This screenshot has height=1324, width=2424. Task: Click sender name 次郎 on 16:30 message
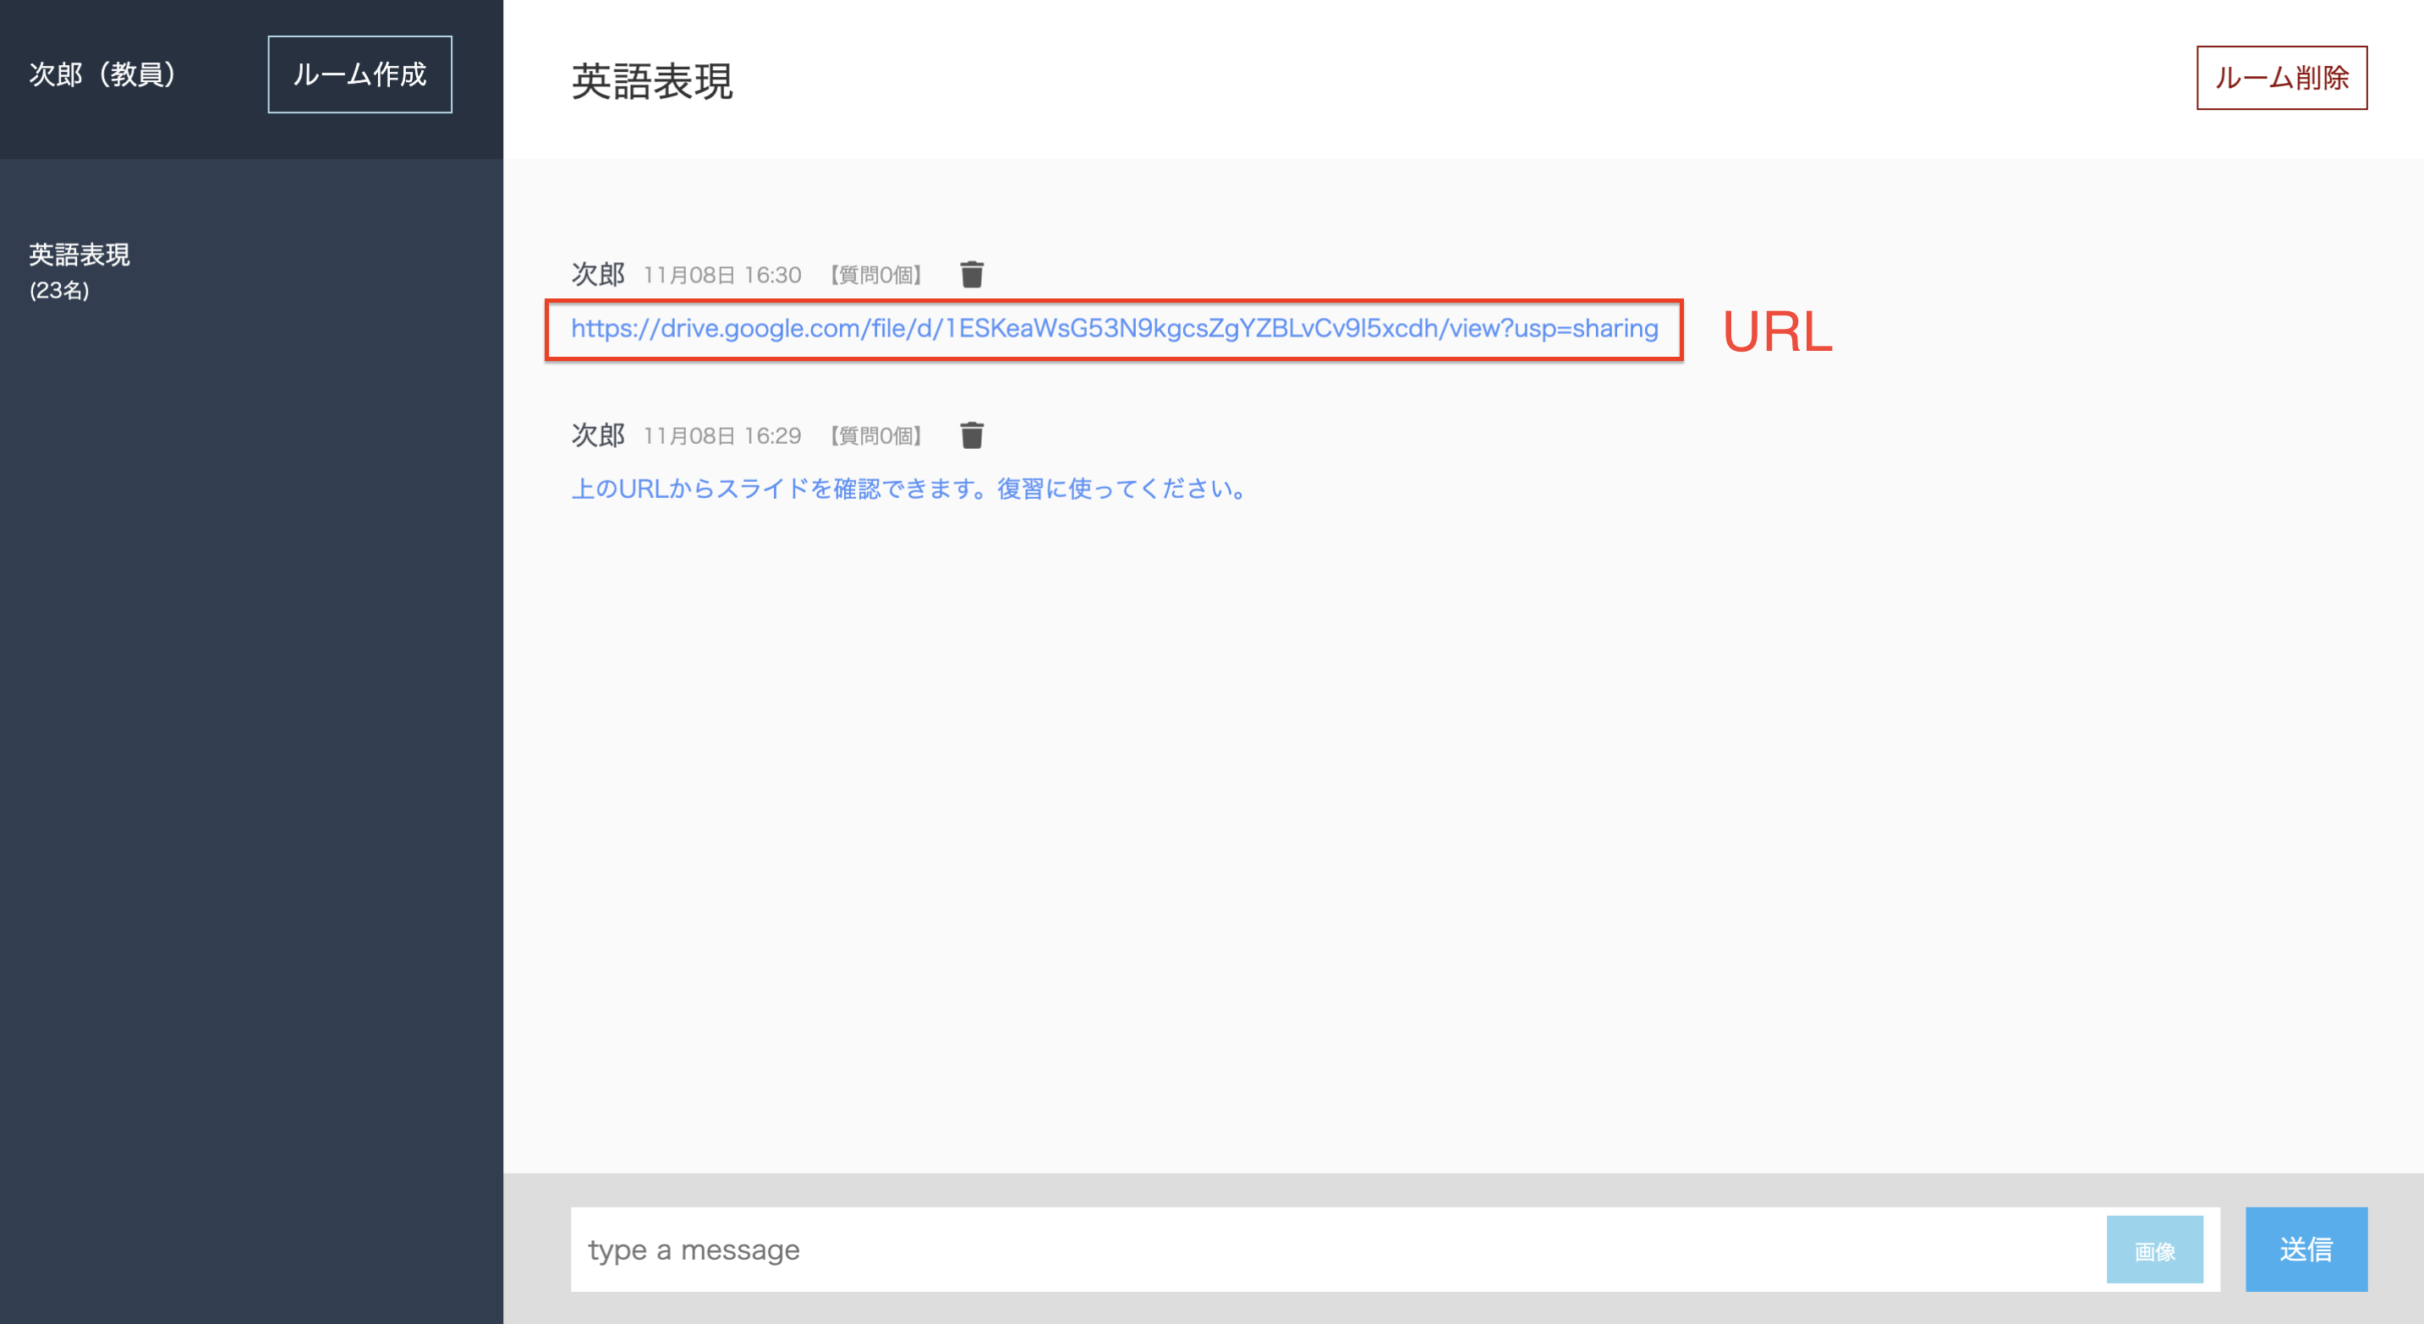point(597,275)
